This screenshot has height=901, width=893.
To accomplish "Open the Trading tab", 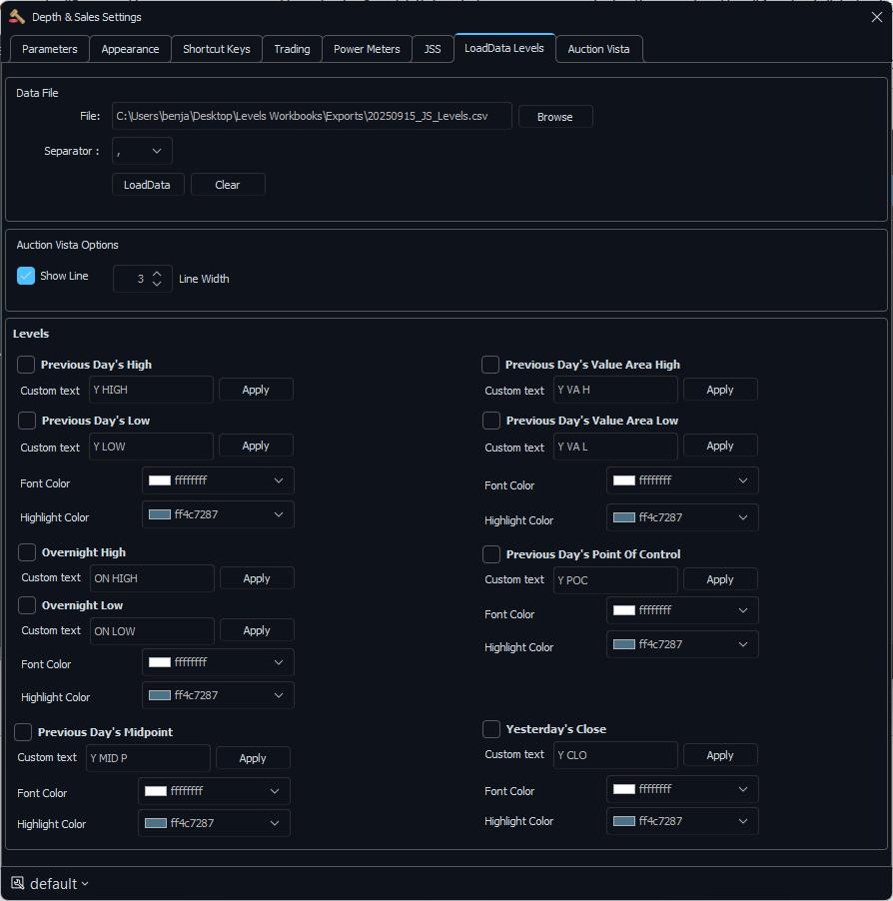I will (x=292, y=49).
